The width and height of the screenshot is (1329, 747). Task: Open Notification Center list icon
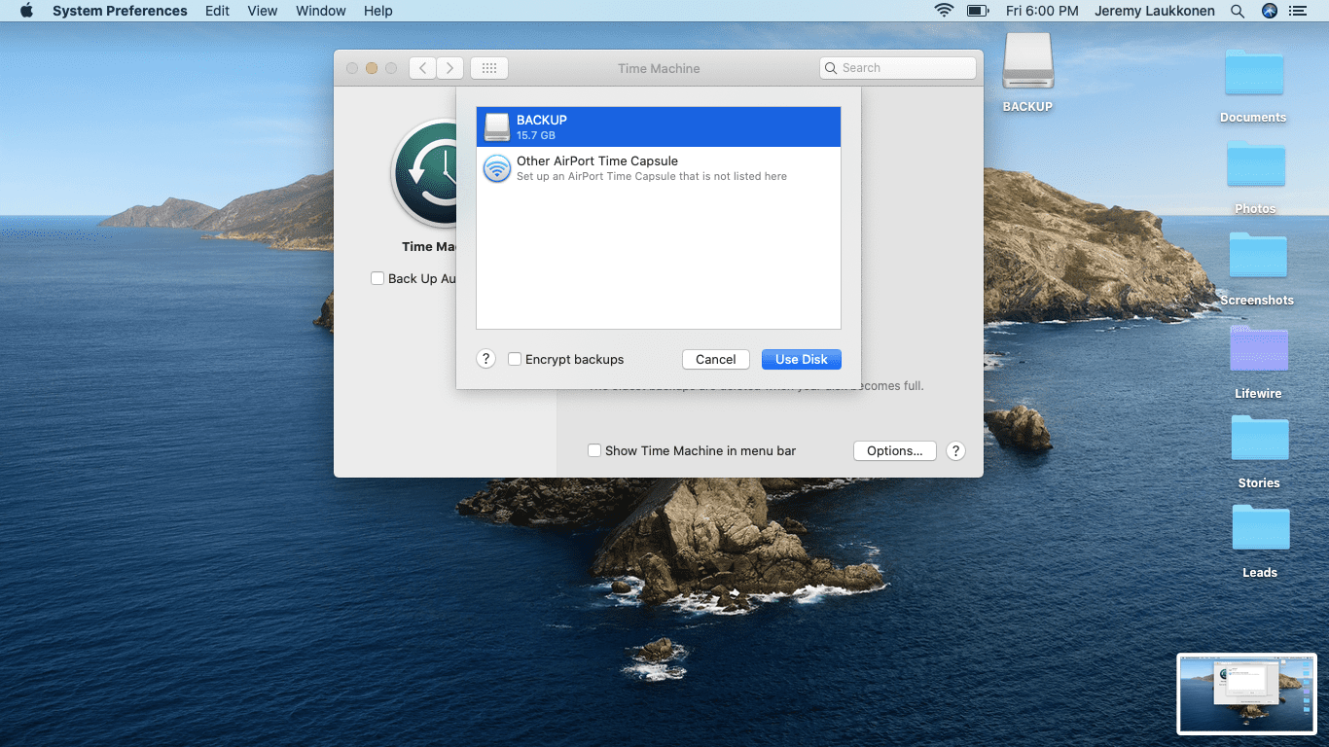point(1298,11)
